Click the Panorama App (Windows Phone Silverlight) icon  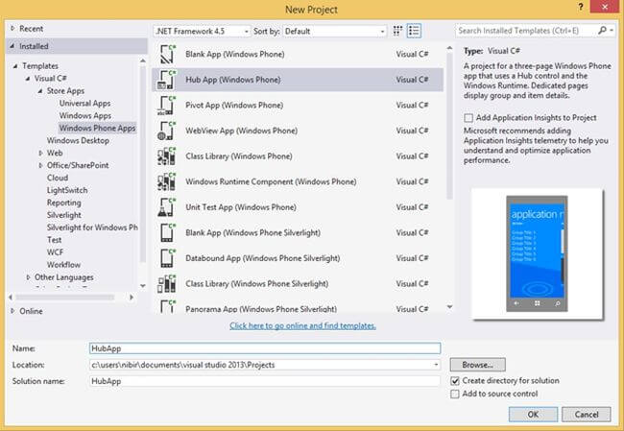[x=167, y=306]
